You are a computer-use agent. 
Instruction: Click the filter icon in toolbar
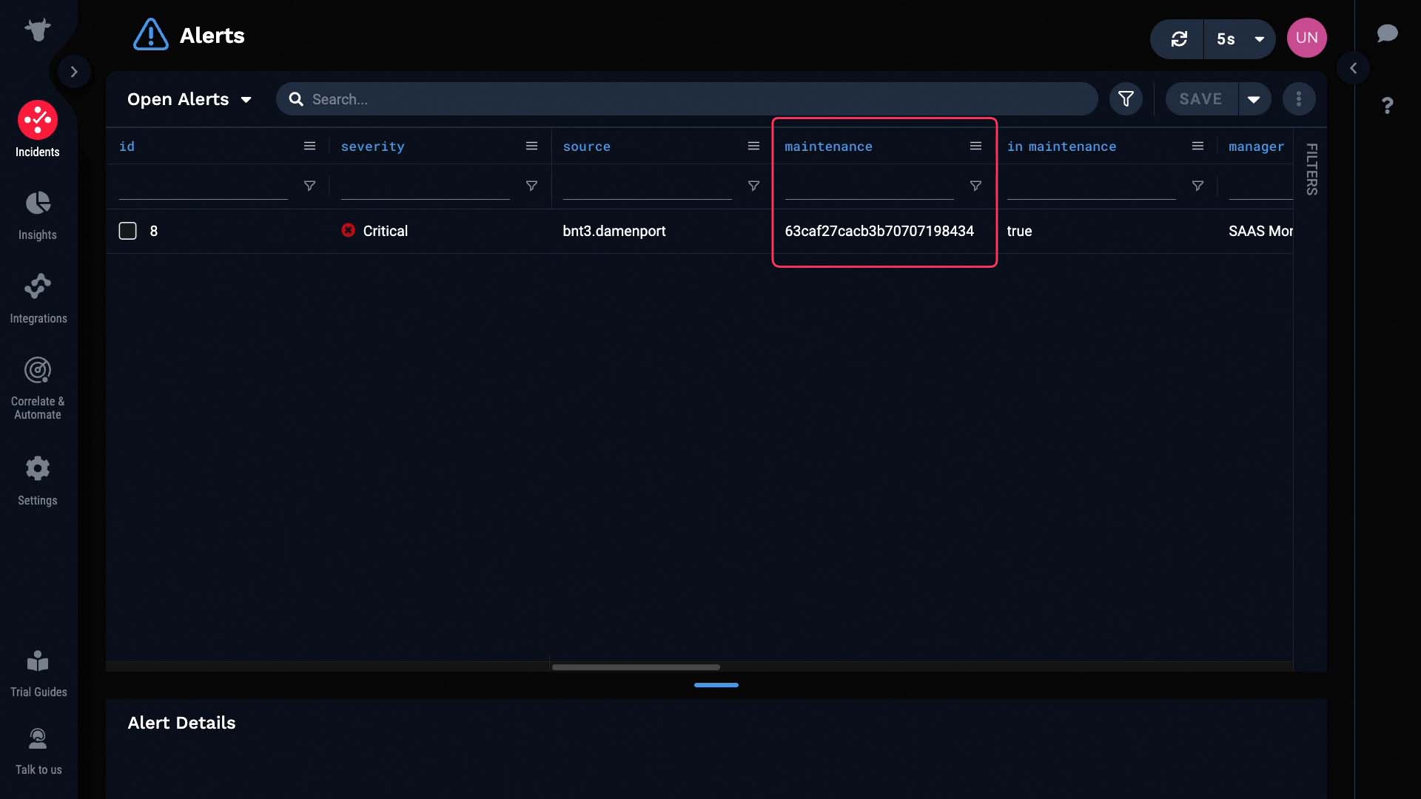pos(1125,98)
